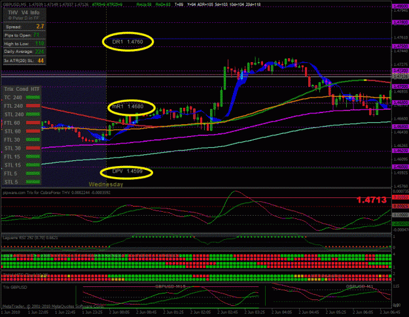Click the 1.45760 price axis value
This screenshot has height=317, width=409.
(400, 186)
